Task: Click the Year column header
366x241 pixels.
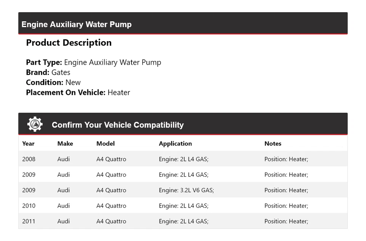Action: tap(28, 144)
